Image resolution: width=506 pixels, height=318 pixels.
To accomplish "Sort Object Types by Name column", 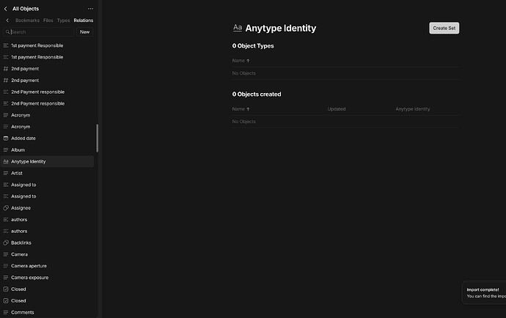I will coord(241,61).
